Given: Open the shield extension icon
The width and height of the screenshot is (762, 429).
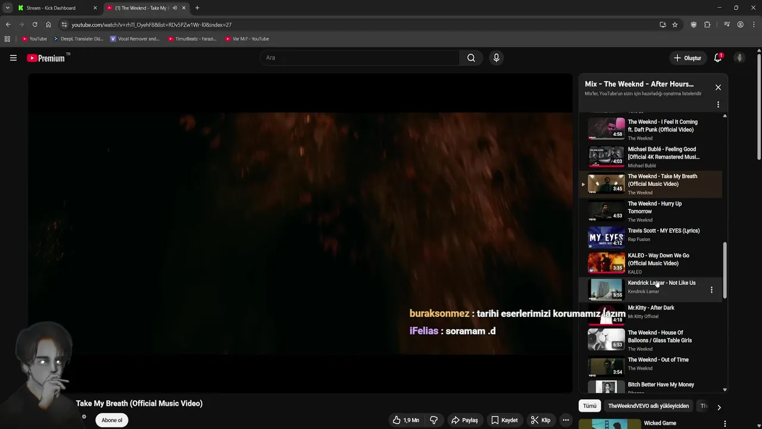Looking at the screenshot, I should pyautogui.click(x=694, y=24).
